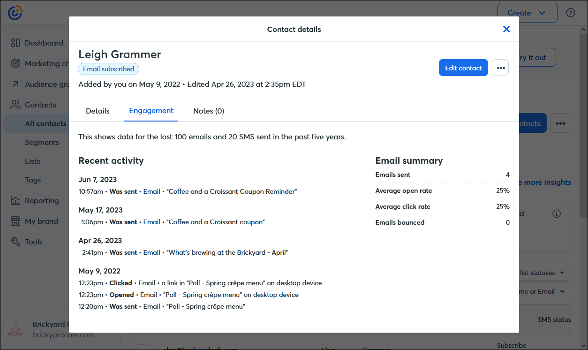588x350 pixels.
Task: Select All contacts in the sidebar
Action: pos(37,123)
